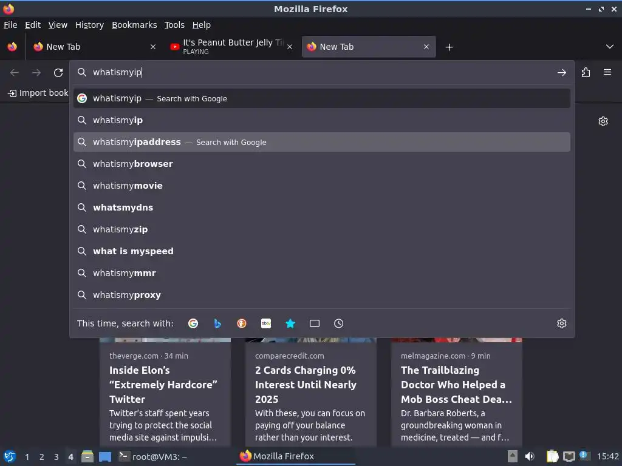Click the volume speaker tray icon
622x466 pixels.
point(530,456)
